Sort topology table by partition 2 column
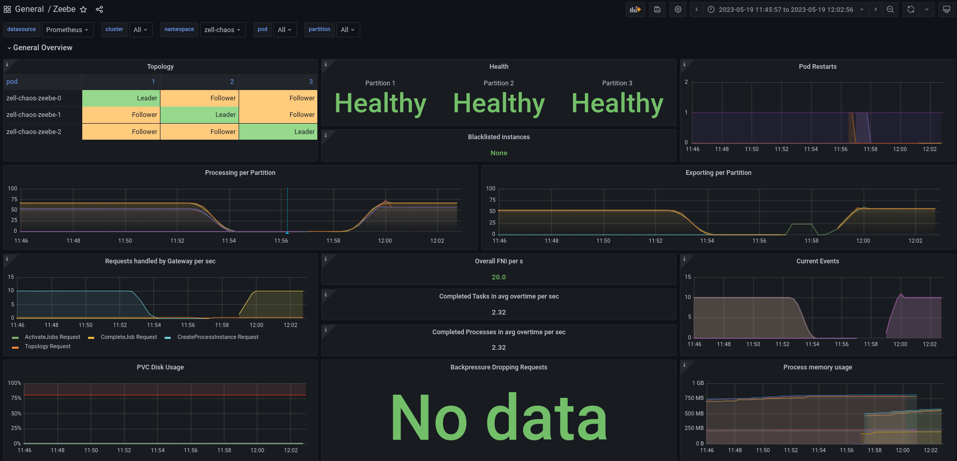The width and height of the screenshot is (957, 461). pyautogui.click(x=199, y=82)
